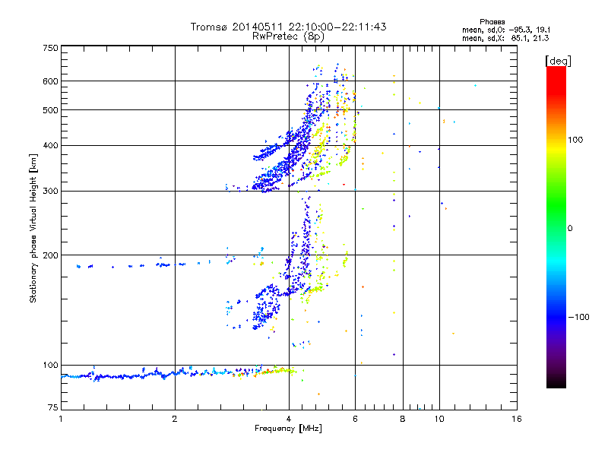
Task: Click the '500' height tick label
Action: click(50, 110)
